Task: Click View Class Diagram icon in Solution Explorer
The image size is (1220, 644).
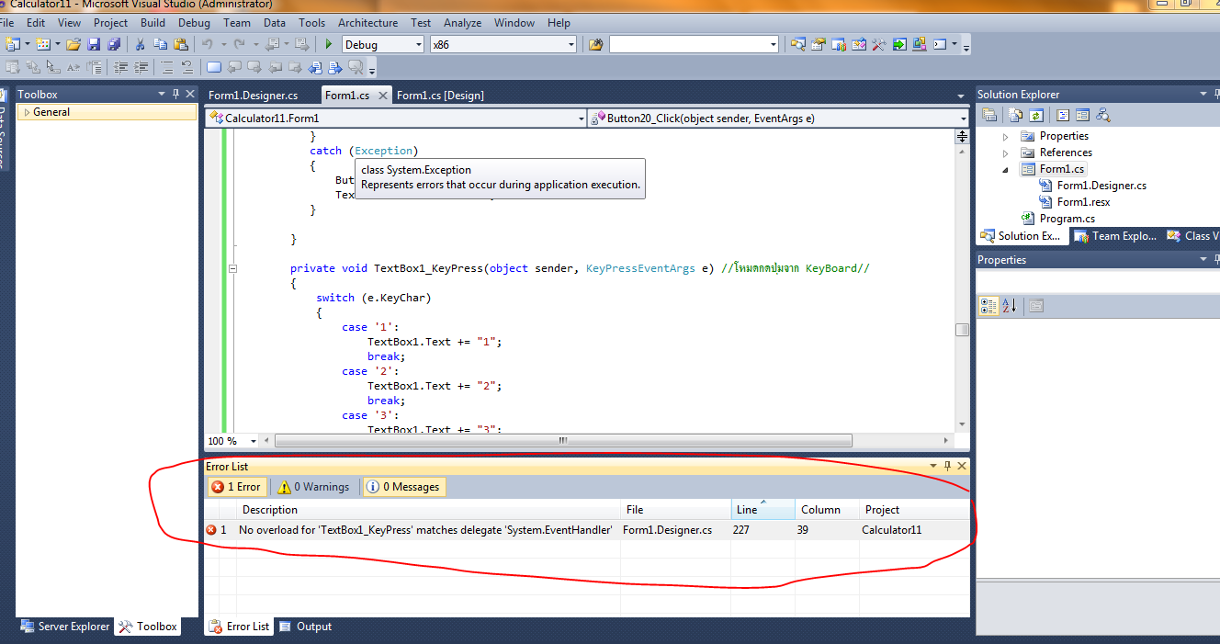Action: [1103, 115]
